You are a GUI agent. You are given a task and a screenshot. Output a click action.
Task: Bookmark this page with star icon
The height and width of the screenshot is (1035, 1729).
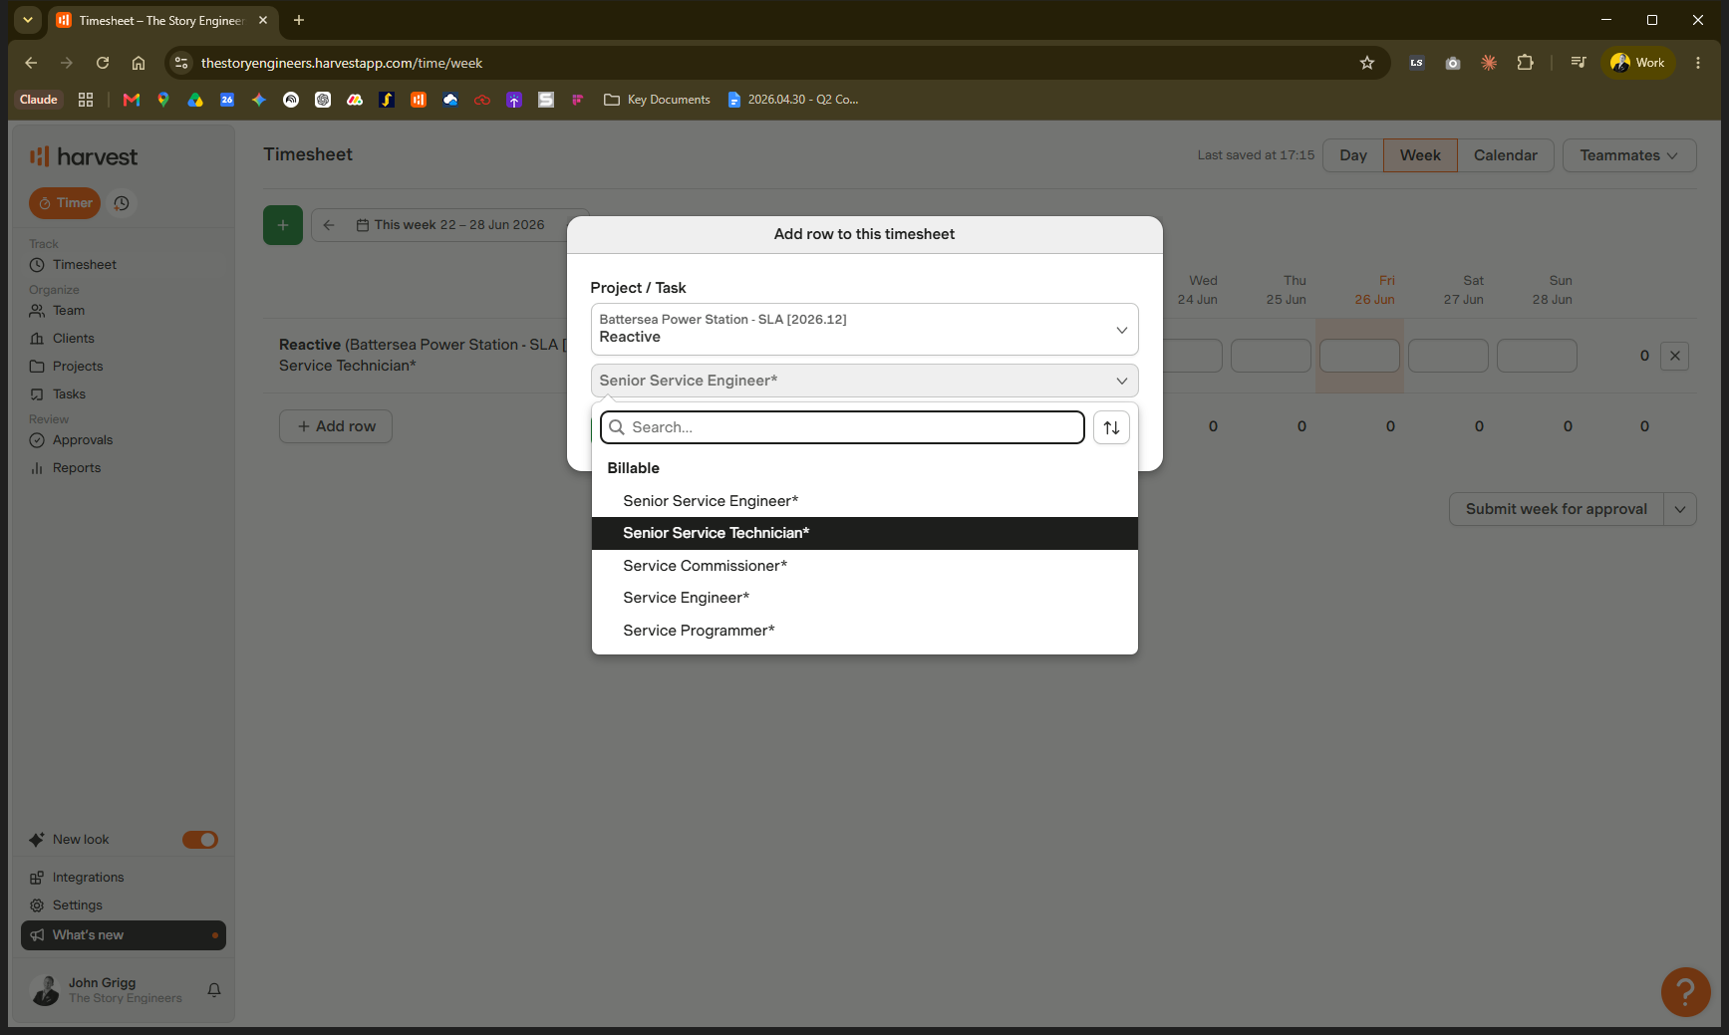(x=1367, y=63)
